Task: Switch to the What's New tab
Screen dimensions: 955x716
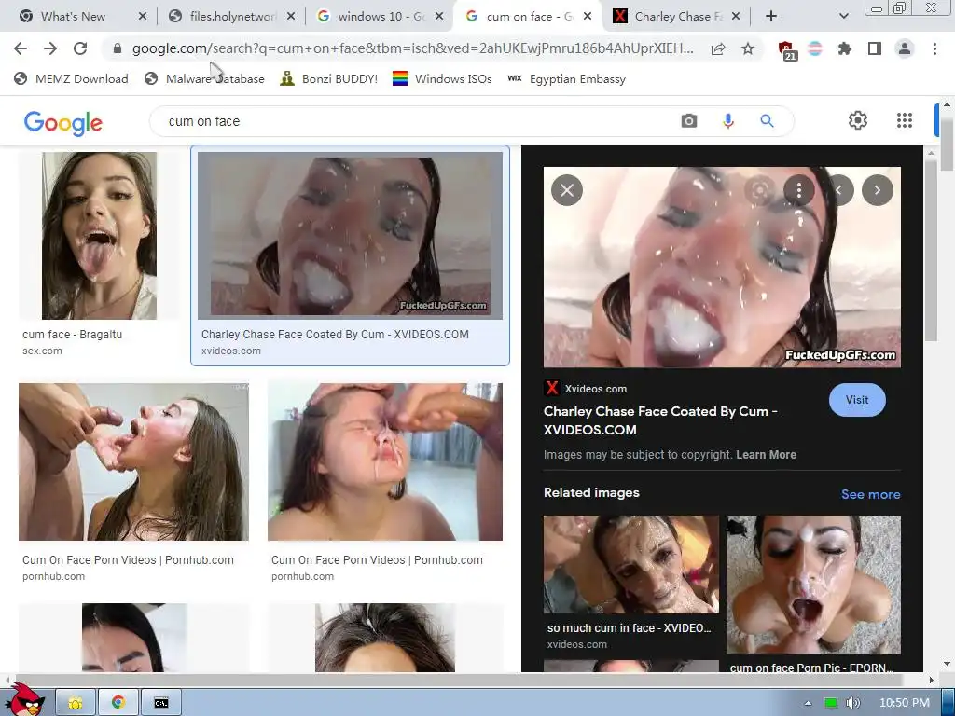Action: pyautogui.click(x=73, y=17)
